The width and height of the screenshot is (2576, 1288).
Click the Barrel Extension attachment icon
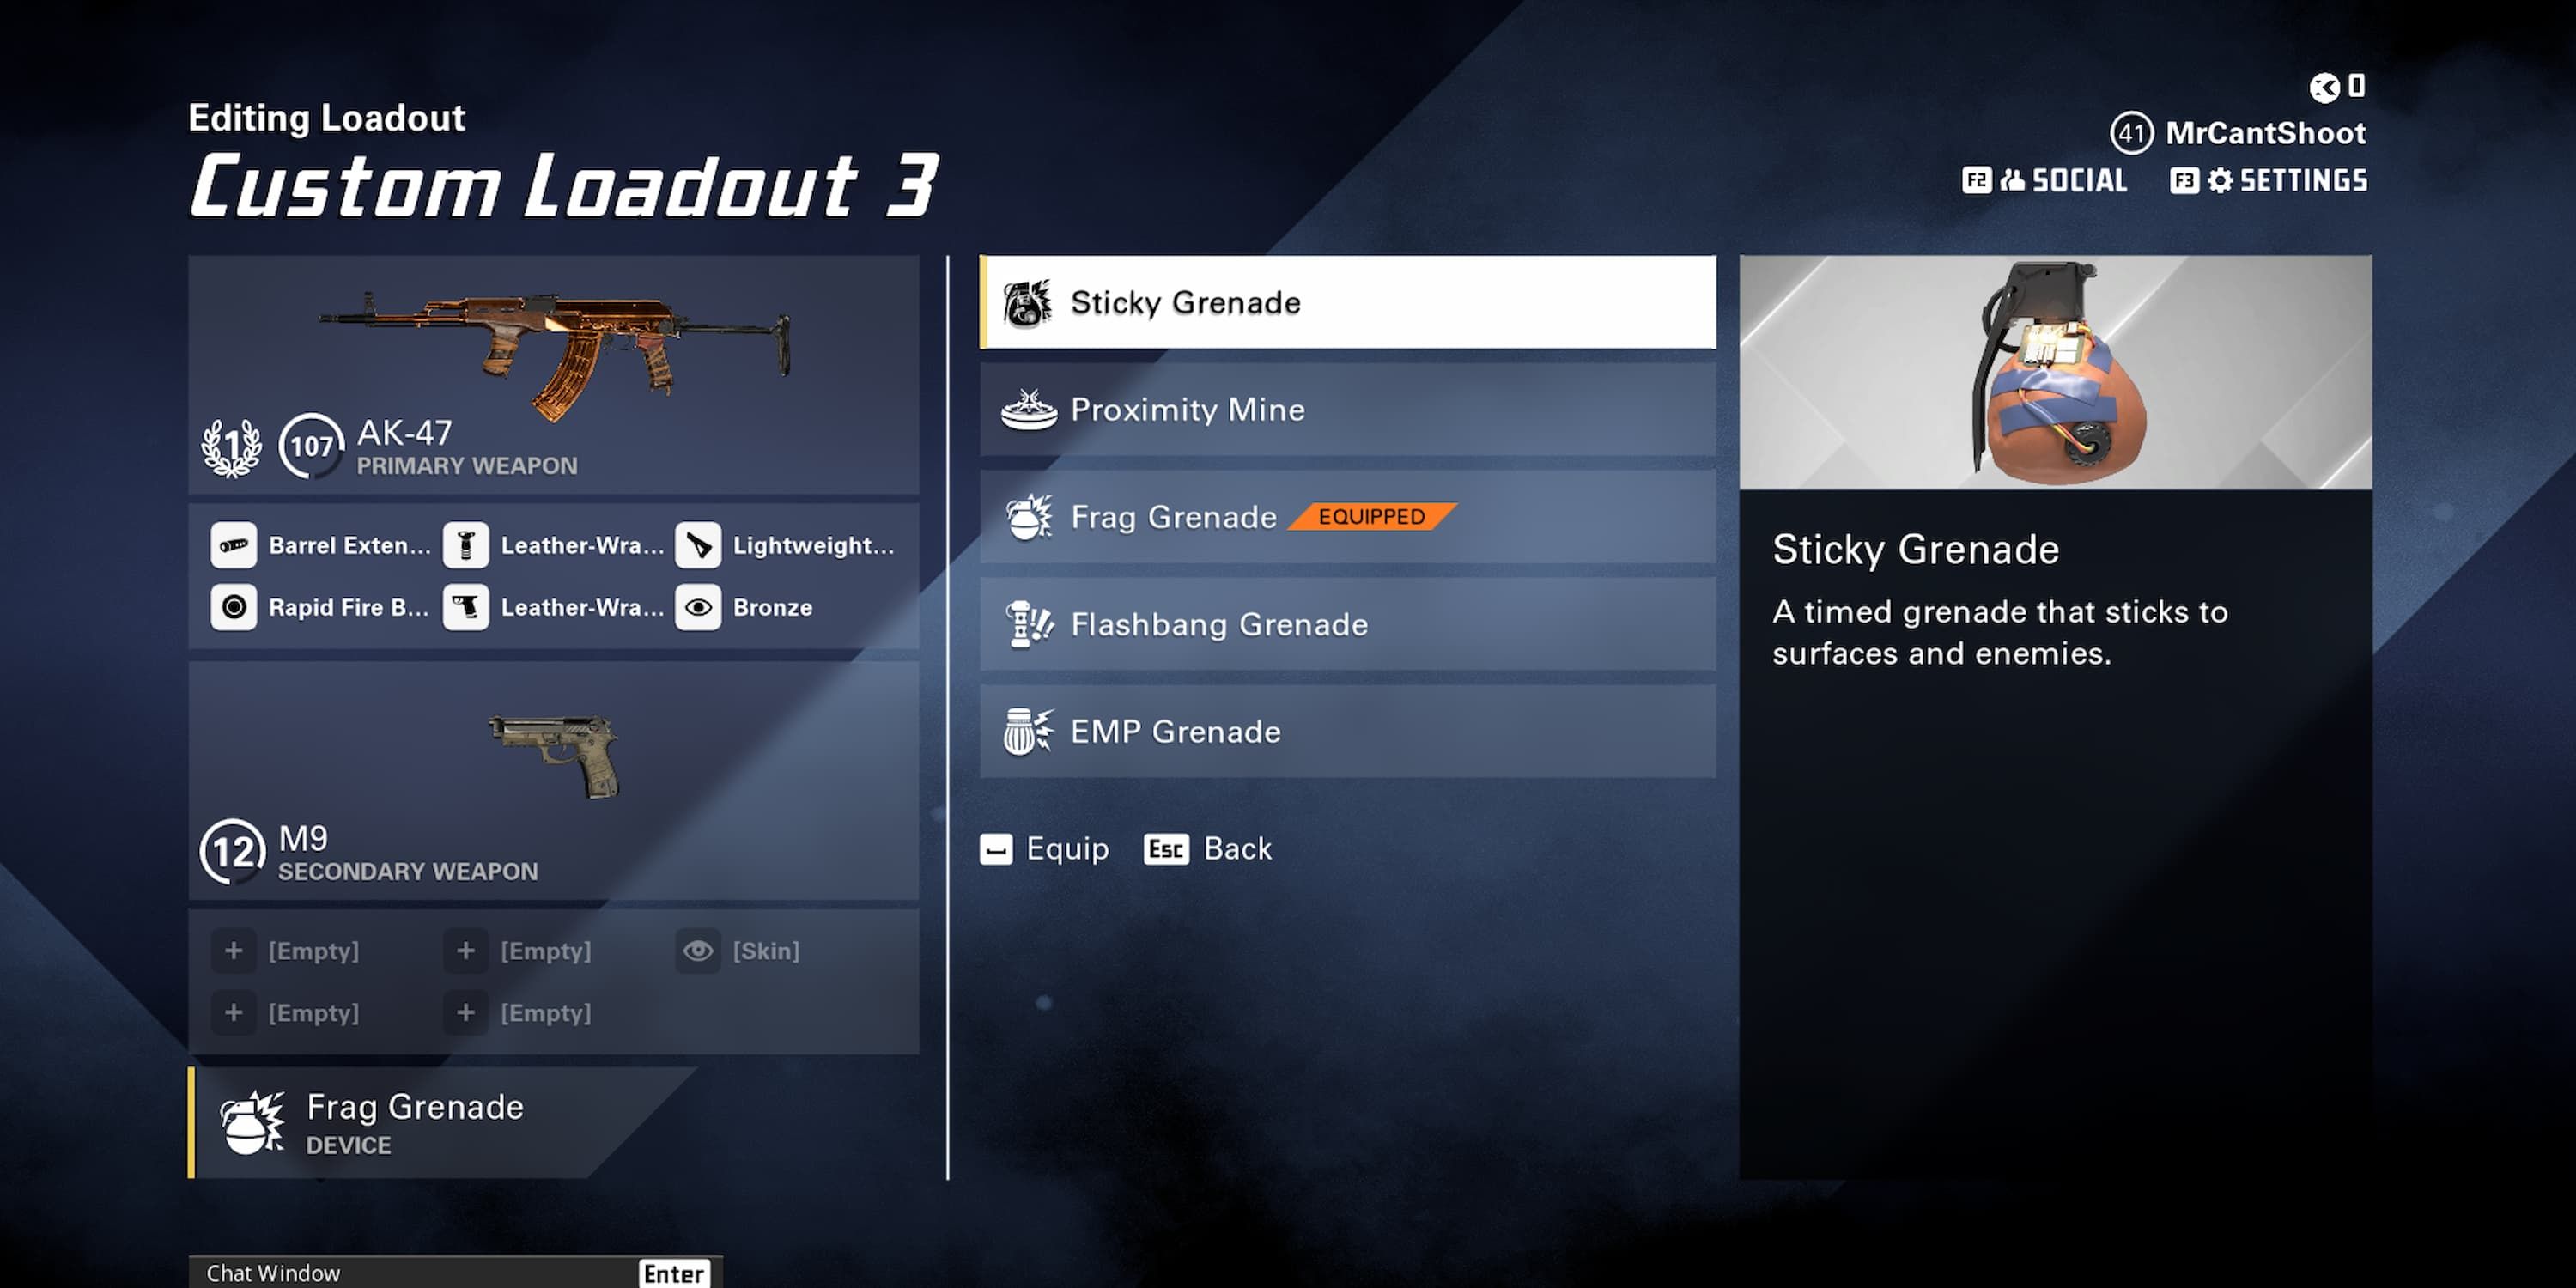[235, 542]
